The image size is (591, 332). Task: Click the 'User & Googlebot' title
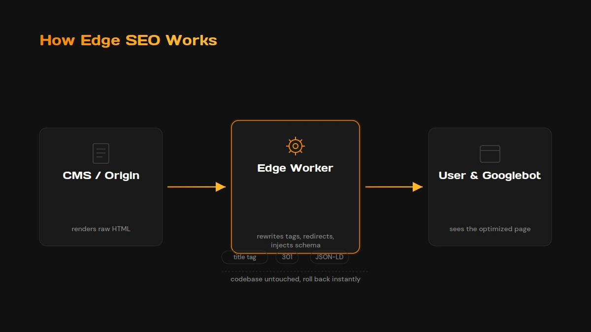pyautogui.click(x=490, y=176)
